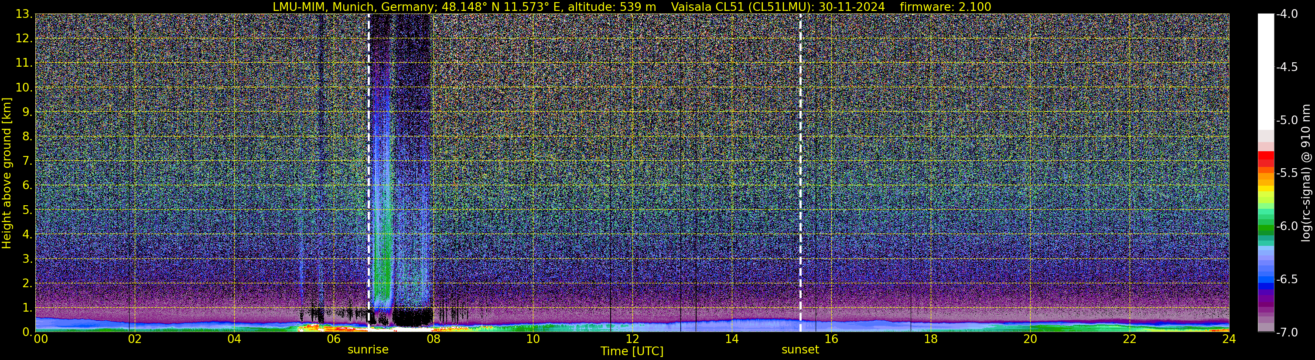This screenshot has width=1315, height=360.
Task: Select the '5.' height axis tick
Action: tap(27, 210)
